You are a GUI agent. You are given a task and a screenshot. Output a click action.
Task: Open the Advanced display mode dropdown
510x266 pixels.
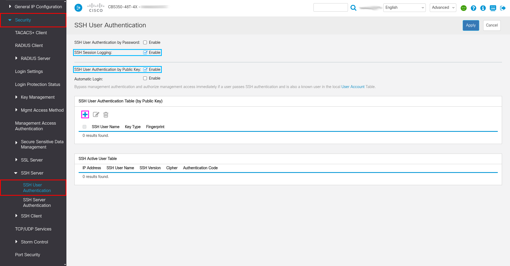[443, 8]
